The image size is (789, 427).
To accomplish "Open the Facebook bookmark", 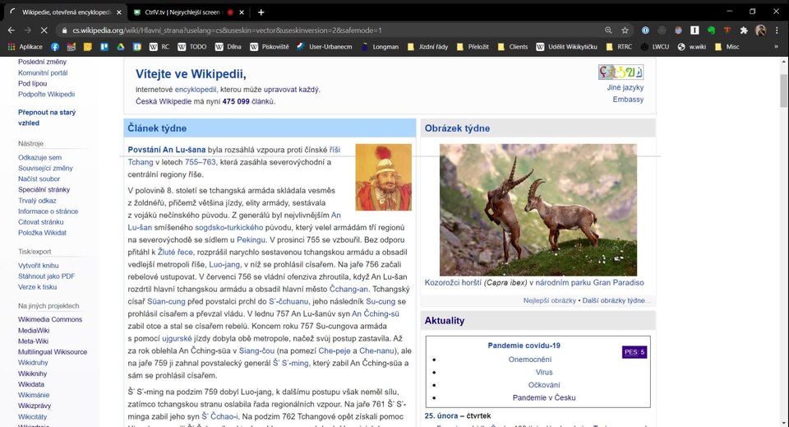I will pos(55,47).
